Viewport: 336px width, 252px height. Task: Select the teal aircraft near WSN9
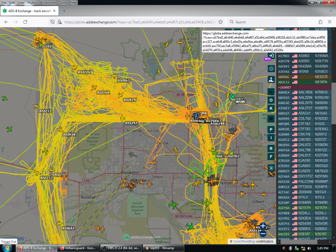click(232, 97)
